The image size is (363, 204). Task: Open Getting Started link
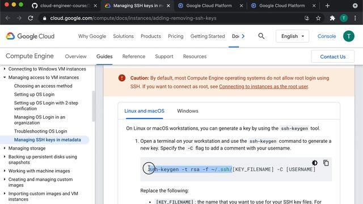208,36
